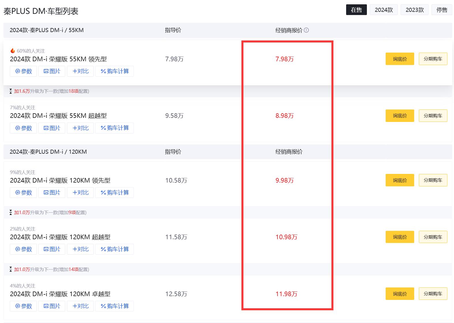
Task: Click guide price 10.58万
Action: click(x=176, y=181)
